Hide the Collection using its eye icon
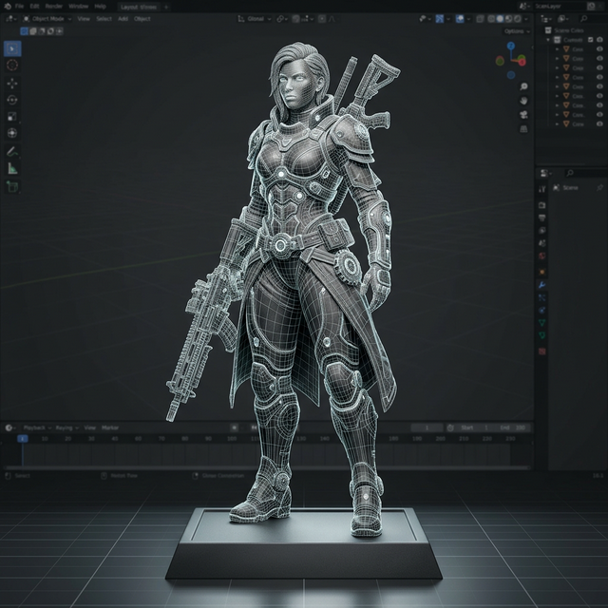Viewport: 608px width, 608px height. pos(599,40)
